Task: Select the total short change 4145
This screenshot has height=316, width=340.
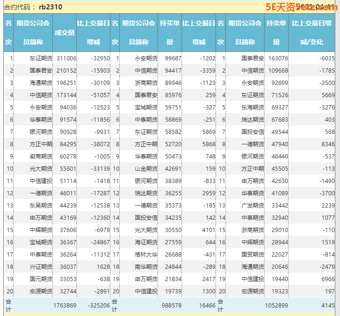Action: [x=328, y=305]
